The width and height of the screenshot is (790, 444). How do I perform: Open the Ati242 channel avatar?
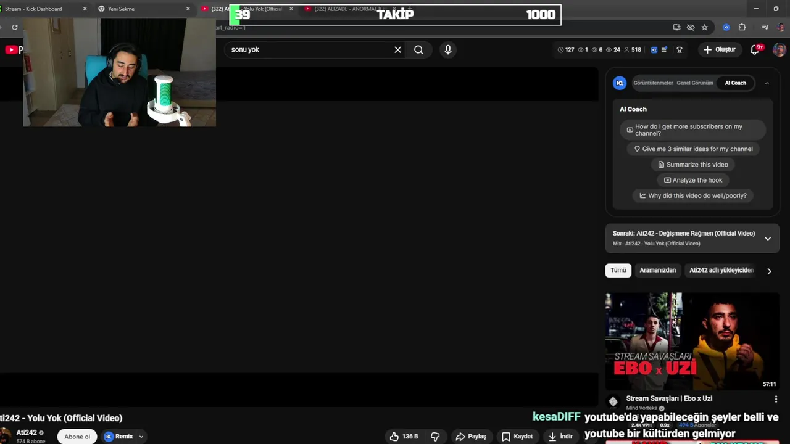click(x=6, y=435)
